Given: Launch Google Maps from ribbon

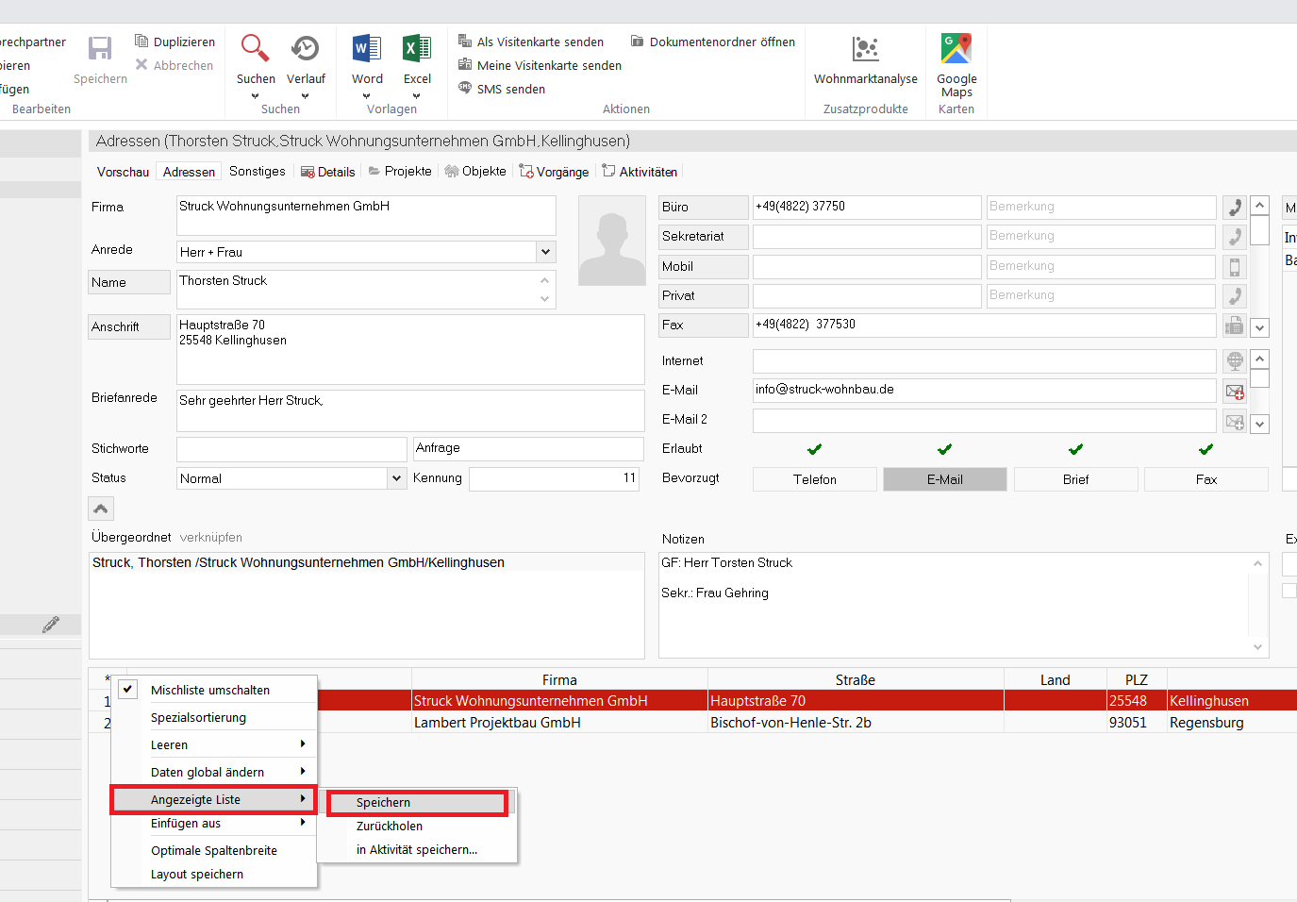Looking at the screenshot, I should pyautogui.click(x=956, y=49).
